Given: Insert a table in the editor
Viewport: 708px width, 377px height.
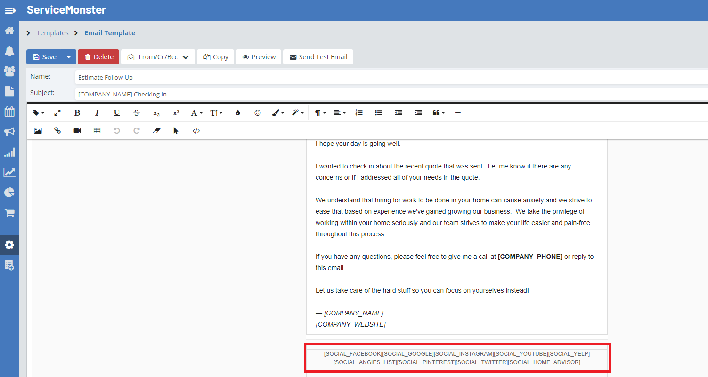Looking at the screenshot, I should click(97, 131).
